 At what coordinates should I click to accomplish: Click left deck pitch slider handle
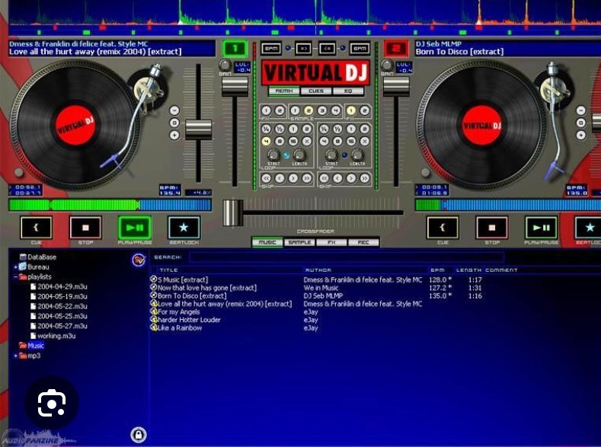pos(199,129)
